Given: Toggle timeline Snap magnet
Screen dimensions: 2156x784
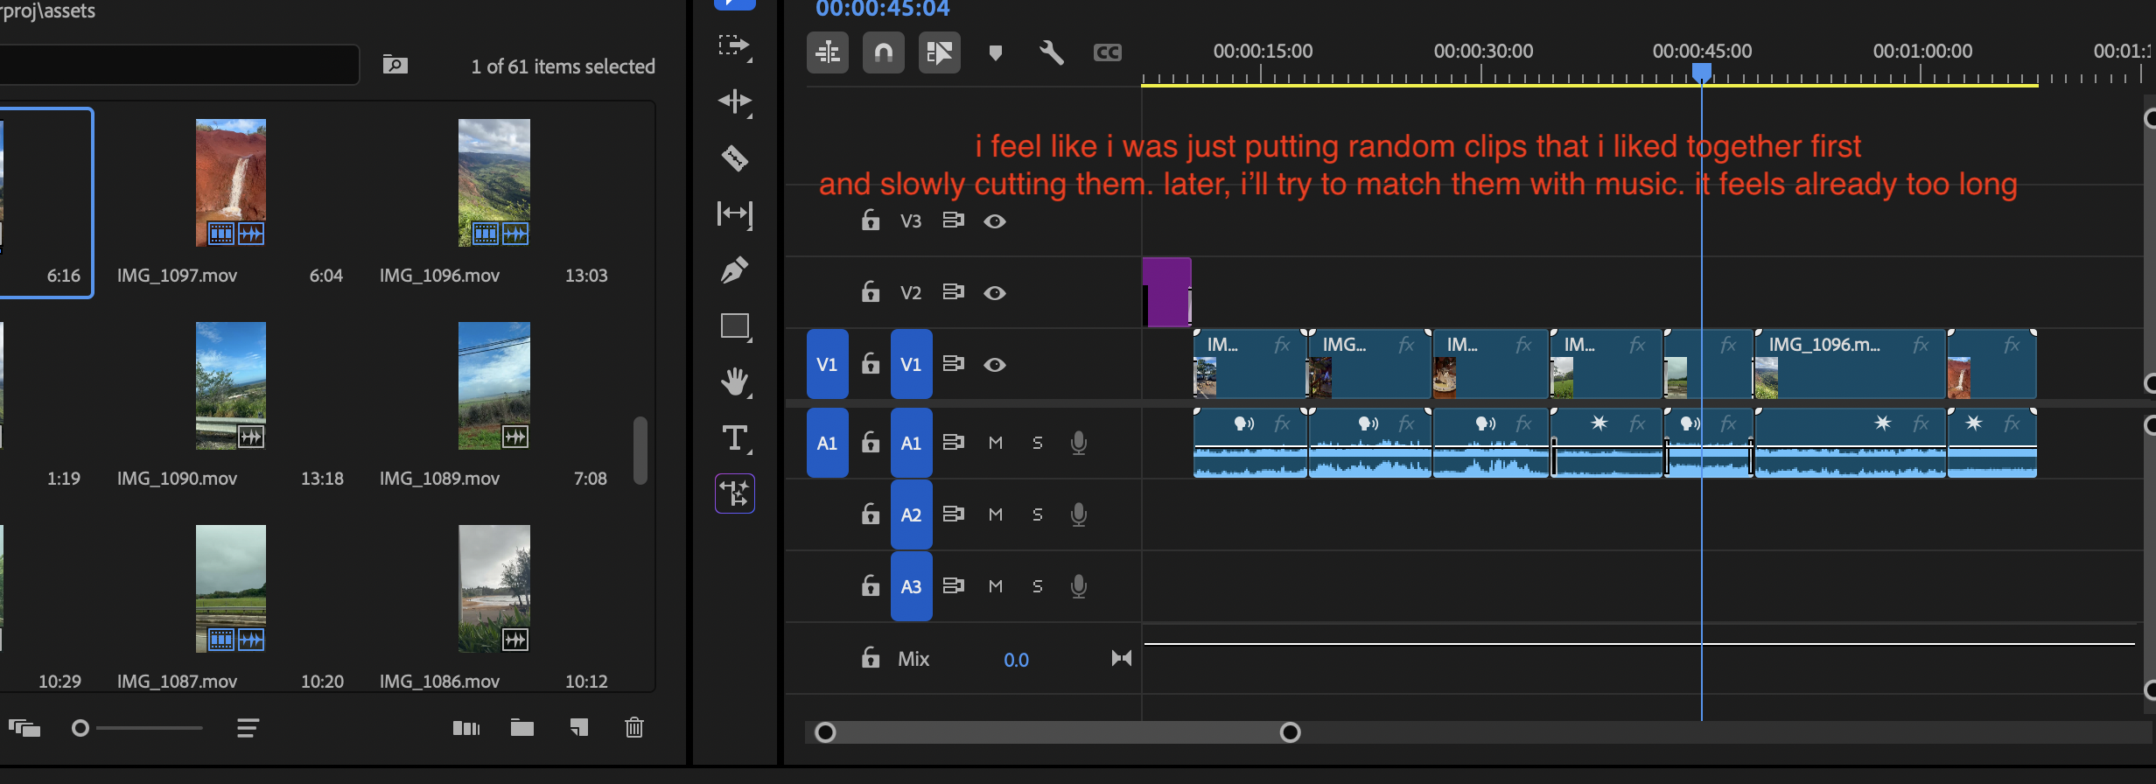Looking at the screenshot, I should pyautogui.click(x=884, y=53).
